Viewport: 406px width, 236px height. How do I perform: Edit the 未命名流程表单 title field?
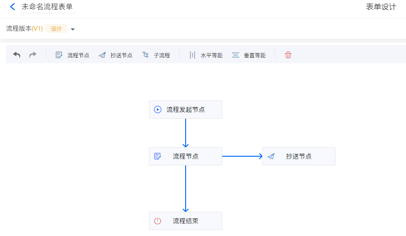click(48, 7)
